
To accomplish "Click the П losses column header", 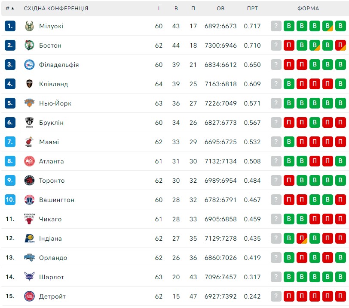I will pos(193,9).
